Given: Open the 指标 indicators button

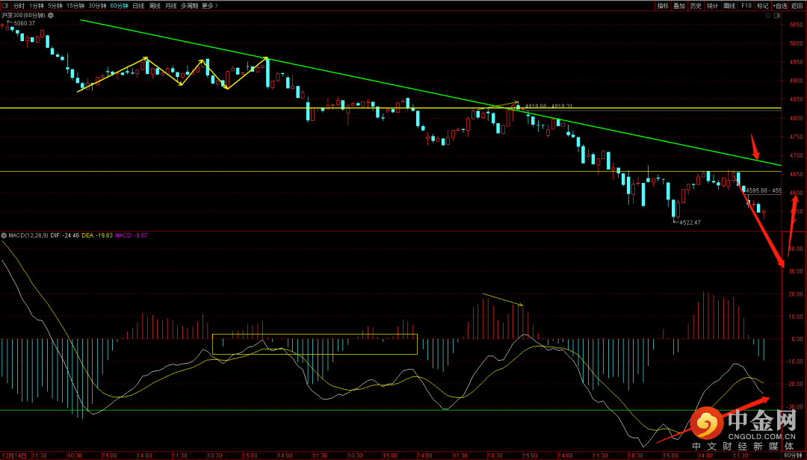Looking at the screenshot, I should pos(663,5).
